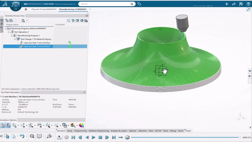The image size is (252, 142).
Task: Switch to the Standard tab
Action: coord(61,131)
